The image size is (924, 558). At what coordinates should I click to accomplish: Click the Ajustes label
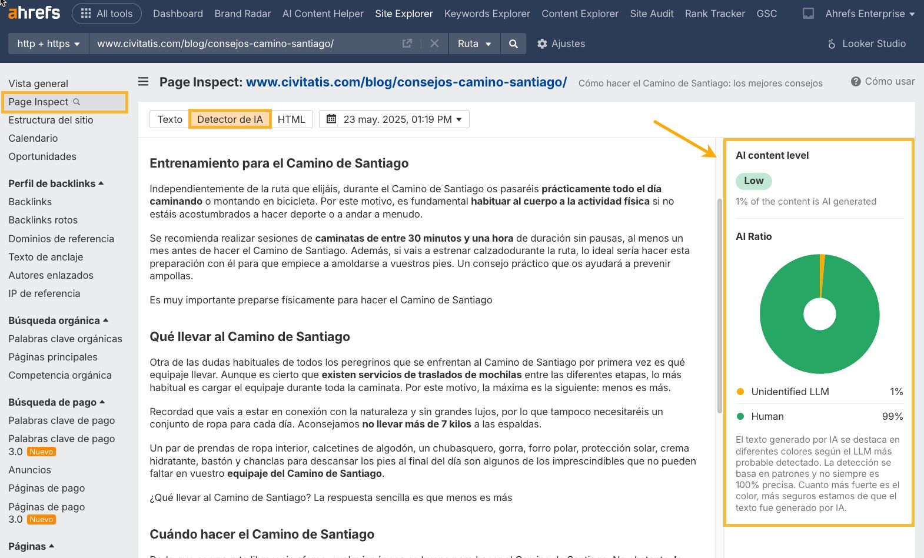(568, 44)
